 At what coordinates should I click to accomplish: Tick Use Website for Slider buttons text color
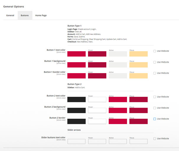coord(154,139)
